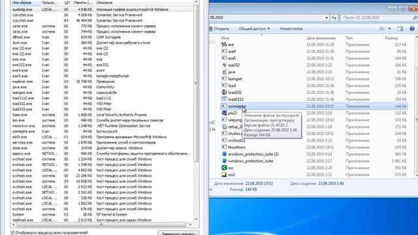Viewport: 418px width, 235px height.
Task: Click the search magnifier icon in Explorer
Action: pyautogui.click(x=415, y=18)
